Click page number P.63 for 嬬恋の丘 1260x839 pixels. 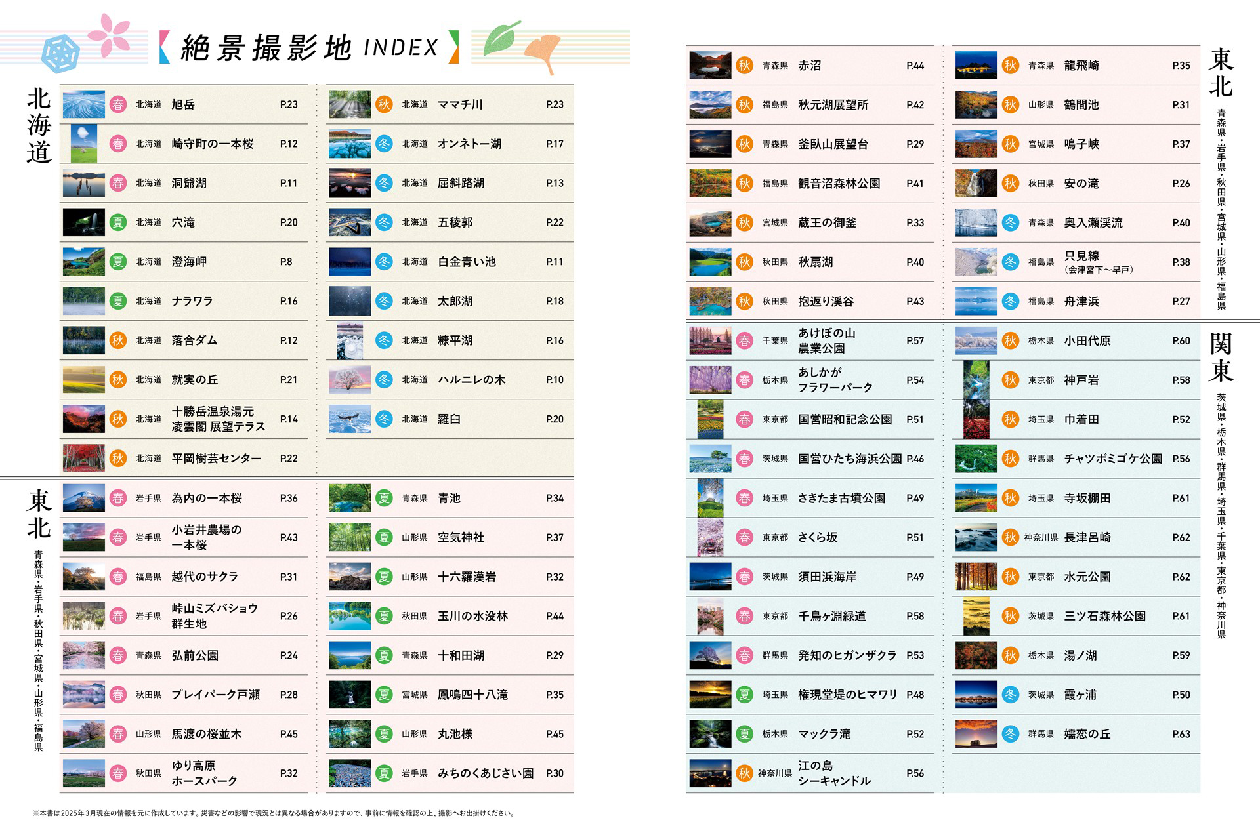(x=1181, y=734)
